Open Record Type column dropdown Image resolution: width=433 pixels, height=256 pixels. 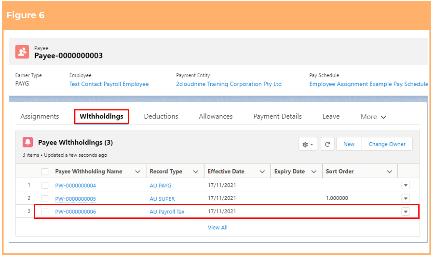[x=196, y=172]
